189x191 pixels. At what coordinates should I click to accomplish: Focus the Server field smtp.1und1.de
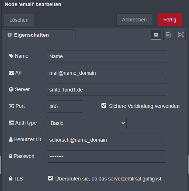(x=106, y=90)
